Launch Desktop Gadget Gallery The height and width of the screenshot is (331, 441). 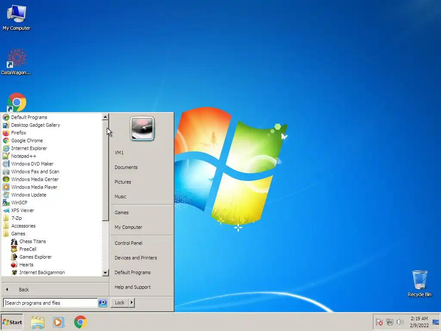35,125
